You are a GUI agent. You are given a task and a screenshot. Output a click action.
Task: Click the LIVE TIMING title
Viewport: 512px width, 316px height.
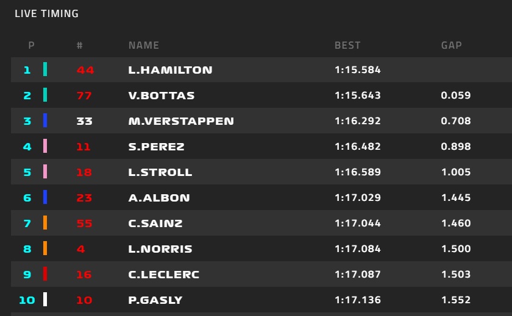[47, 13]
